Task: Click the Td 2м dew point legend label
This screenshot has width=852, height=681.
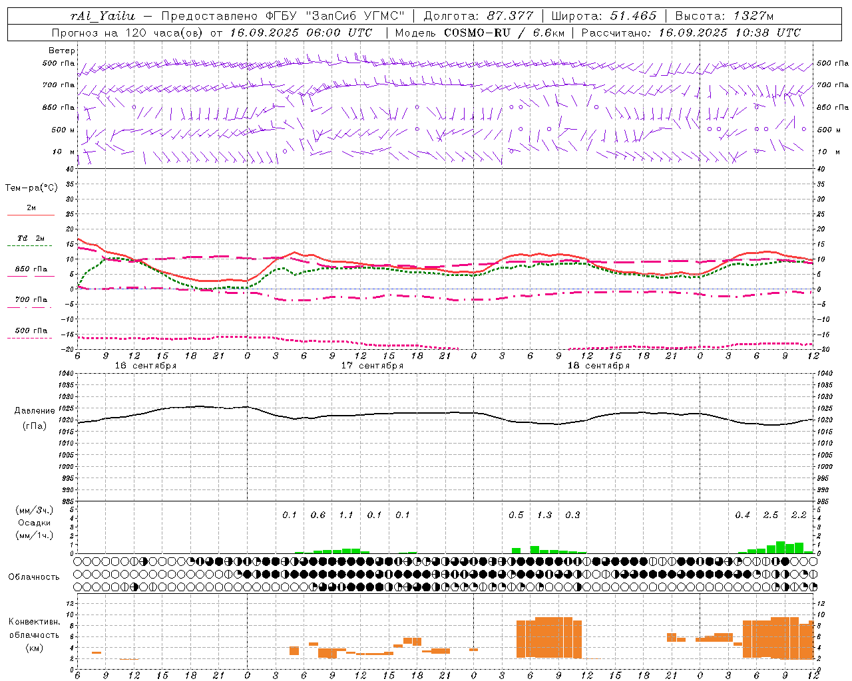Action: coord(31,238)
